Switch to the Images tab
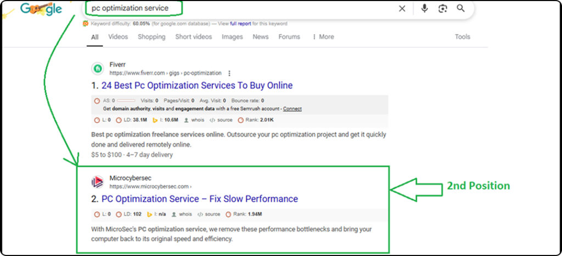The image size is (562, 256). [232, 37]
